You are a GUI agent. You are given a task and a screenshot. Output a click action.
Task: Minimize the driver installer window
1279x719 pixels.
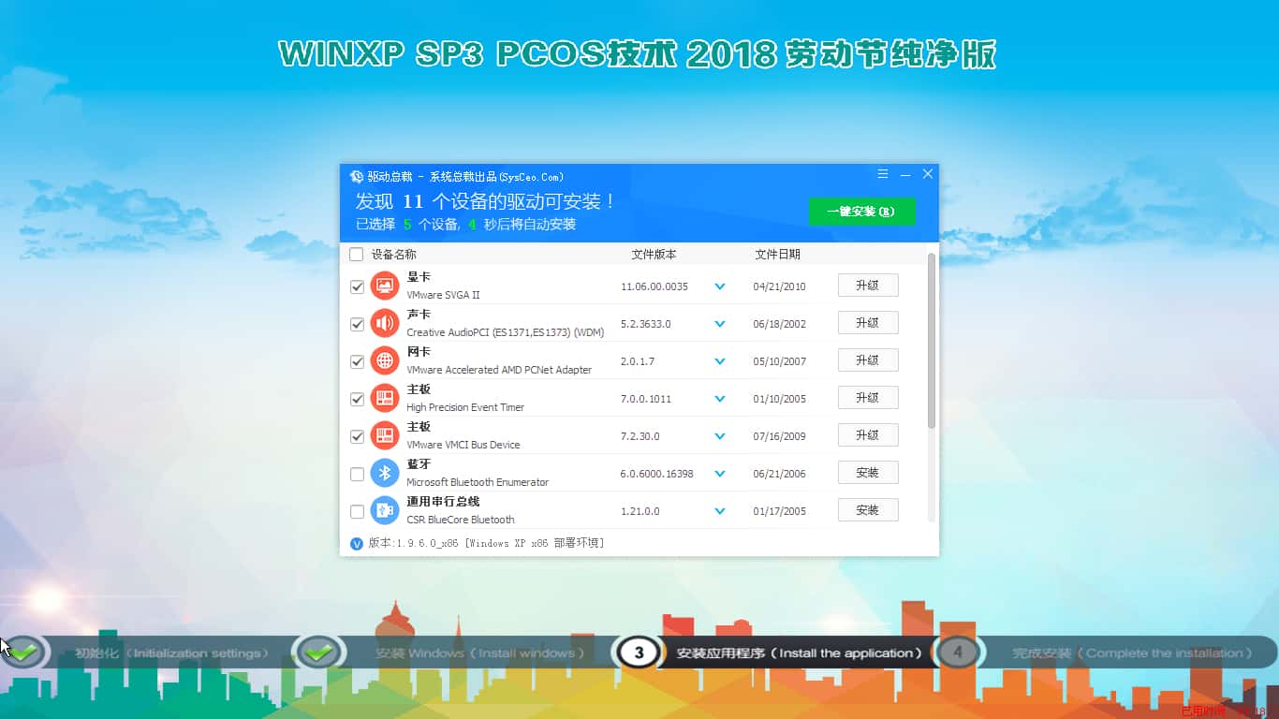click(905, 175)
